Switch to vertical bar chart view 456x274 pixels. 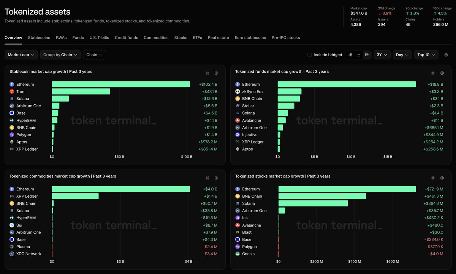350,55
